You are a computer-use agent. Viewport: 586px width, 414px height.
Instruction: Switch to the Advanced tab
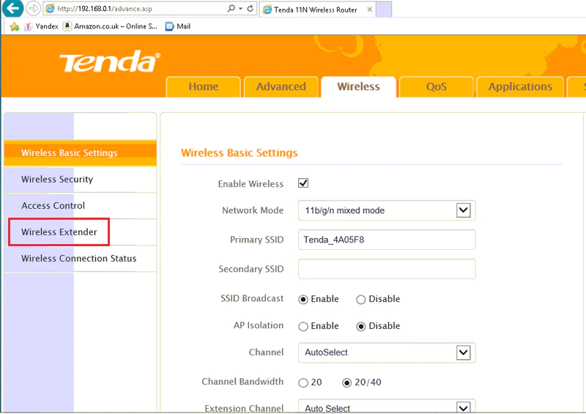click(281, 86)
